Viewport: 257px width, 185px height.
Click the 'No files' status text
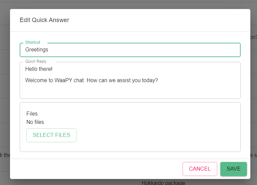coord(35,122)
